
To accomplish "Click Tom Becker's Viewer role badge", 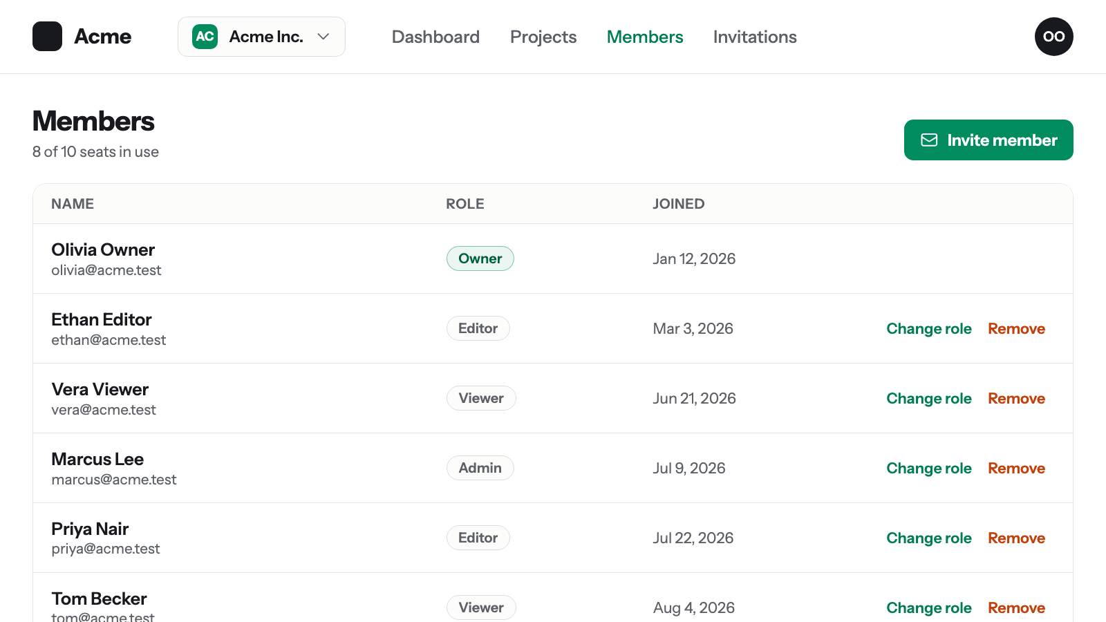I will (x=481, y=607).
